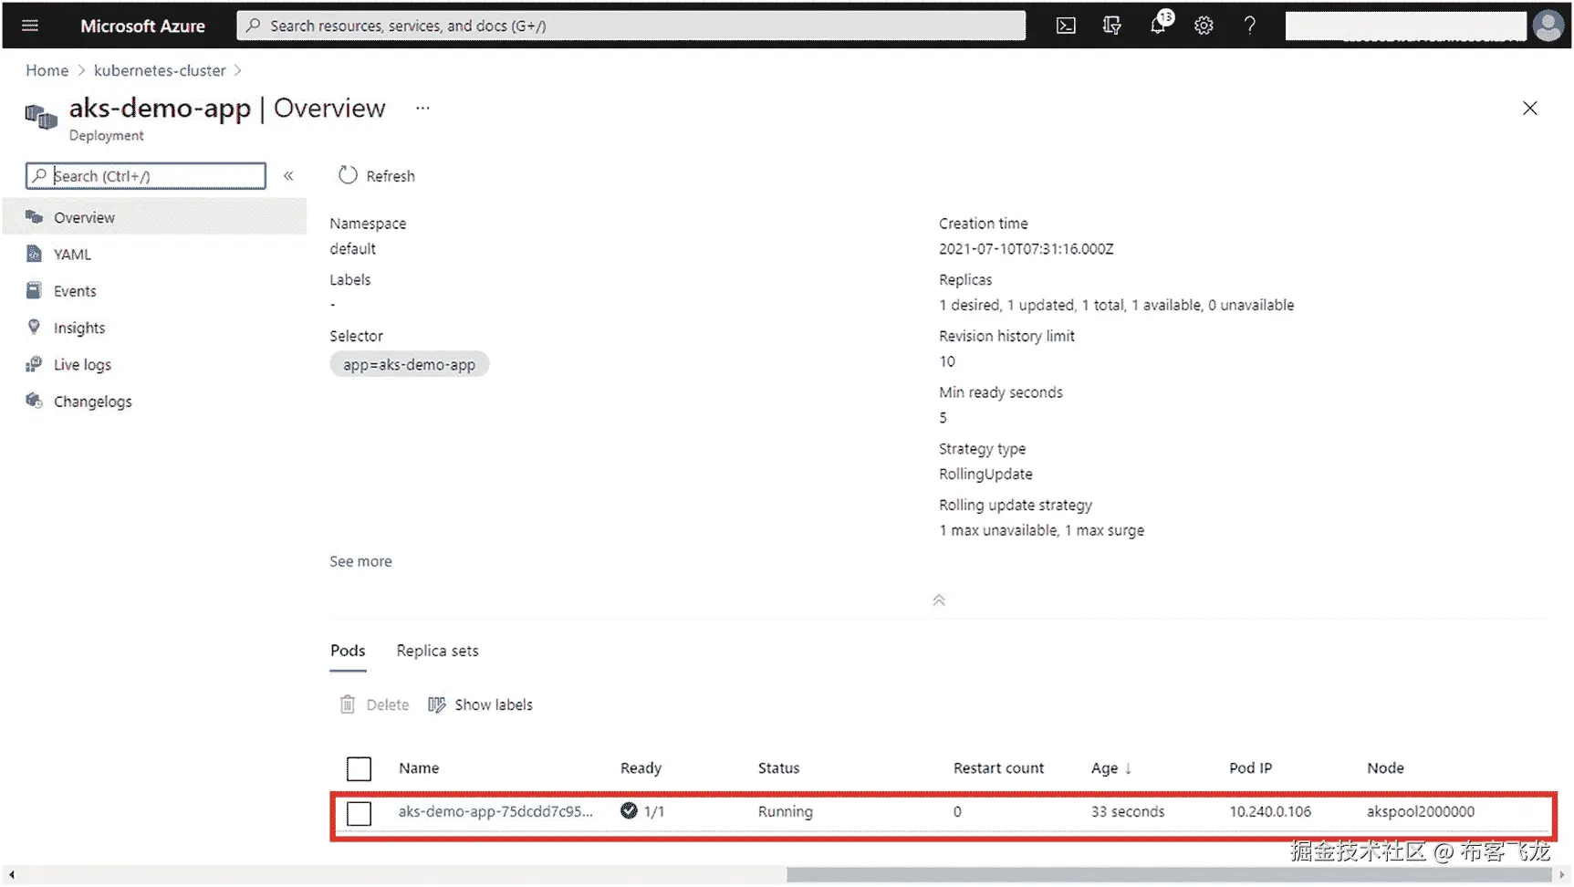Launch Cloud Shell from the top bar
Viewport: 1574px width, 887px height.
(x=1066, y=26)
